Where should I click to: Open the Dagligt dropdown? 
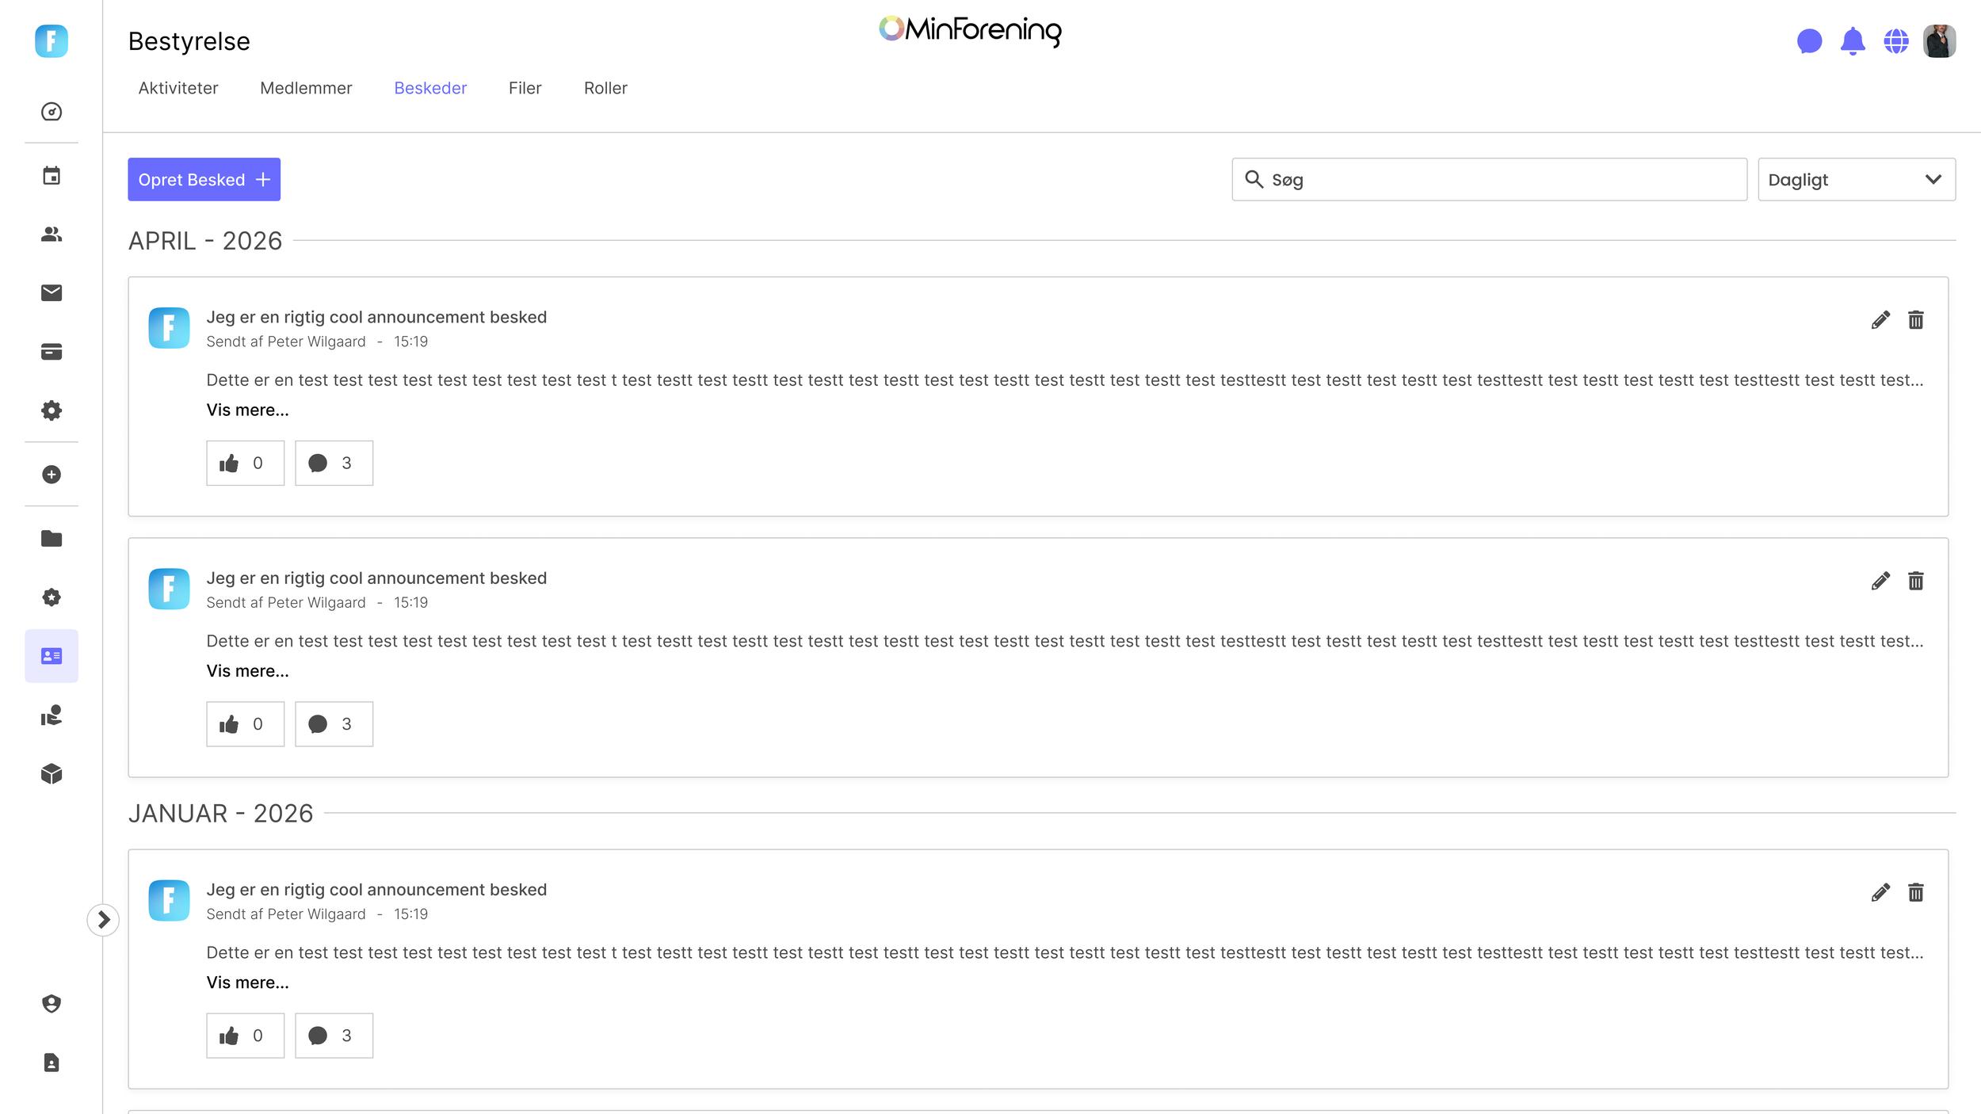pyautogui.click(x=1857, y=180)
